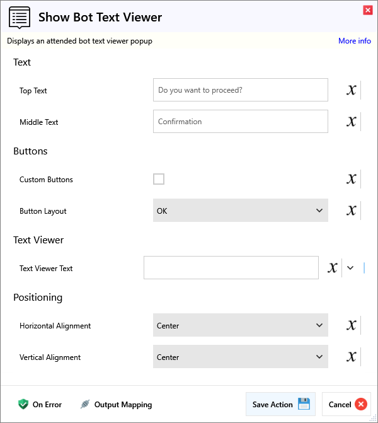
Task: Click the variable icon beside Custom Buttons
Action: (352, 179)
